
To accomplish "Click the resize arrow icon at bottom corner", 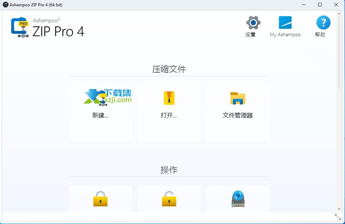I will point(338,217).
